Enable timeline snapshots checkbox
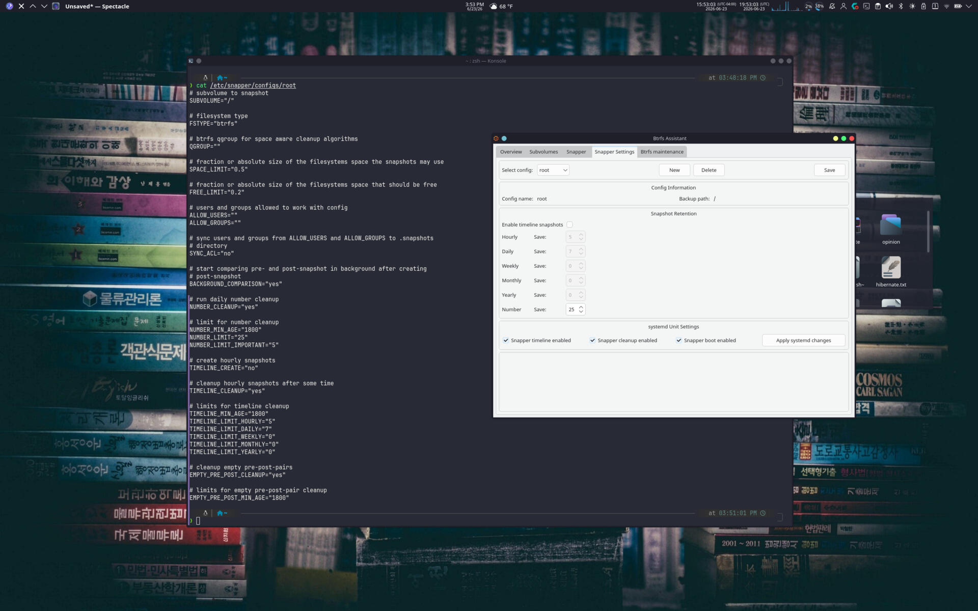Screen dimensions: 978x611 (569, 225)
